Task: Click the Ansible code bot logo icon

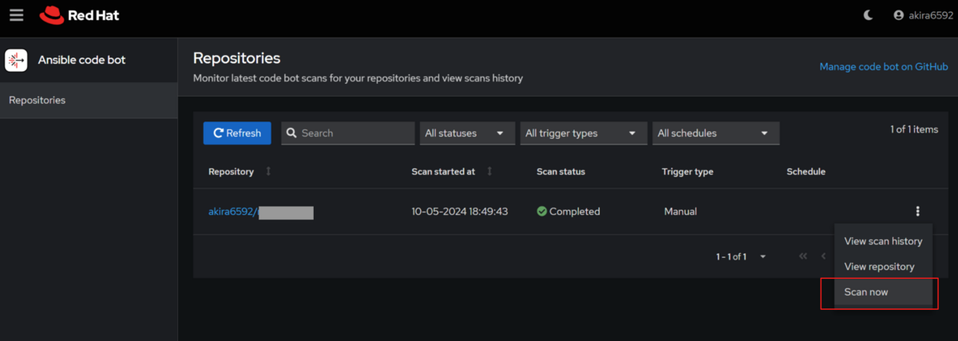Action: 17,60
